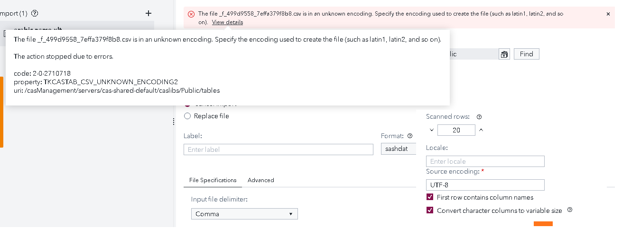Click the plus icon to add an import
This screenshot has height=237, width=622.
pyautogui.click(x=149, y=13)
